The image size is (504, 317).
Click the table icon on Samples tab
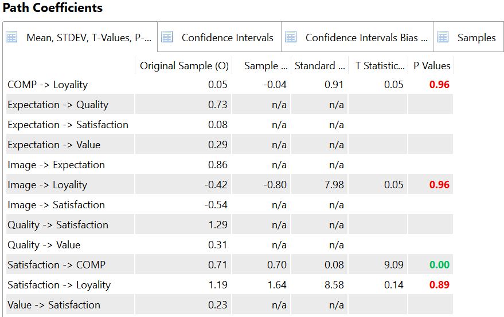pyautogui.click(x=443, y=37)
